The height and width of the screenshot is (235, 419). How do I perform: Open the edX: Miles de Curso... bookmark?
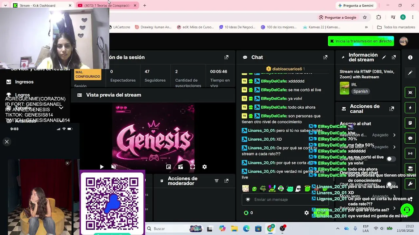195,27
